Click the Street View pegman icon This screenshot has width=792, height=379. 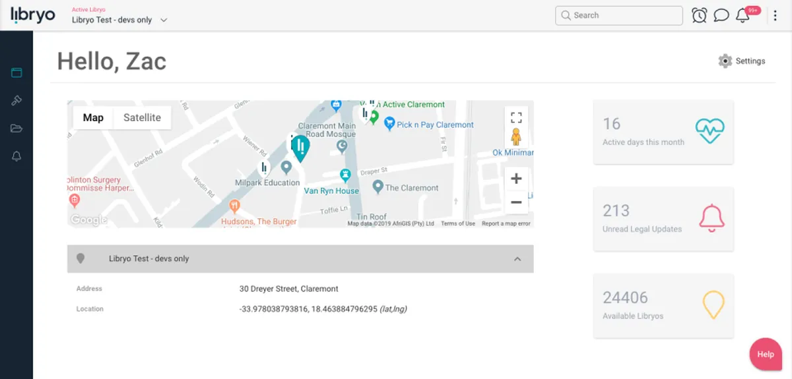coord(516,137)
